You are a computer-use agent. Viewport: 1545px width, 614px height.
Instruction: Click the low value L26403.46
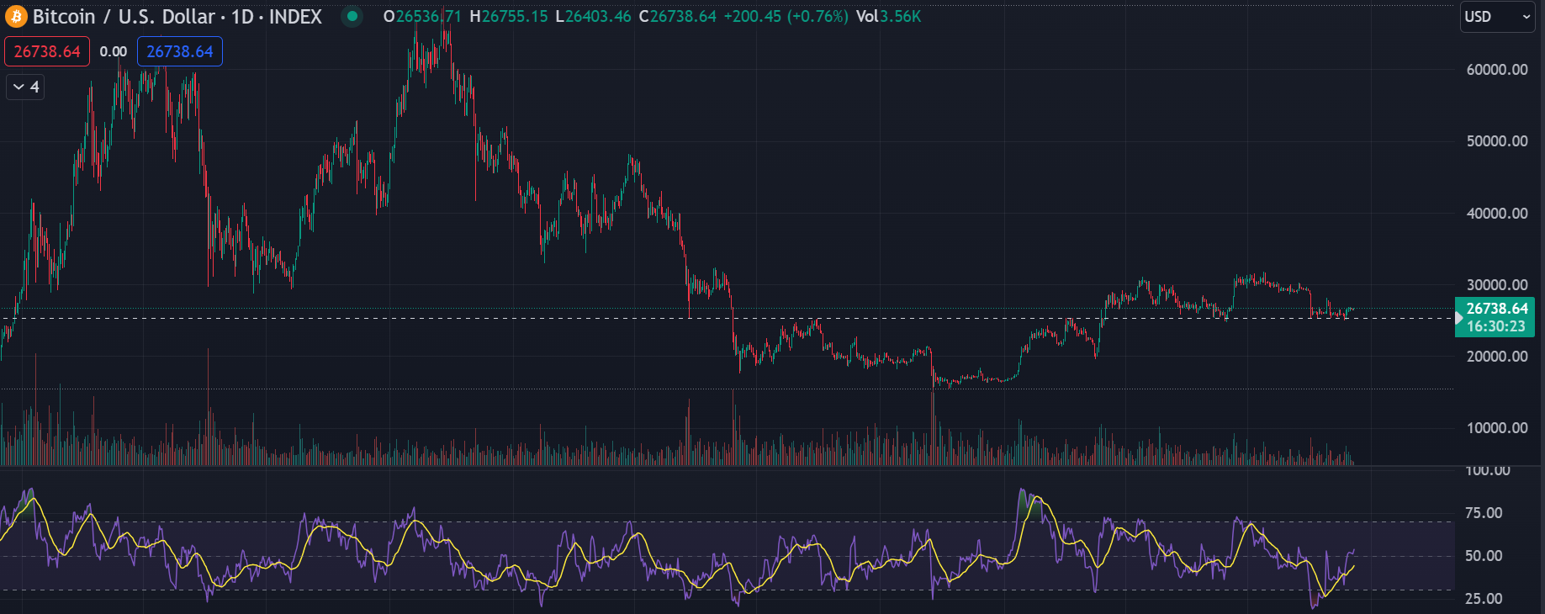(593, 17)
